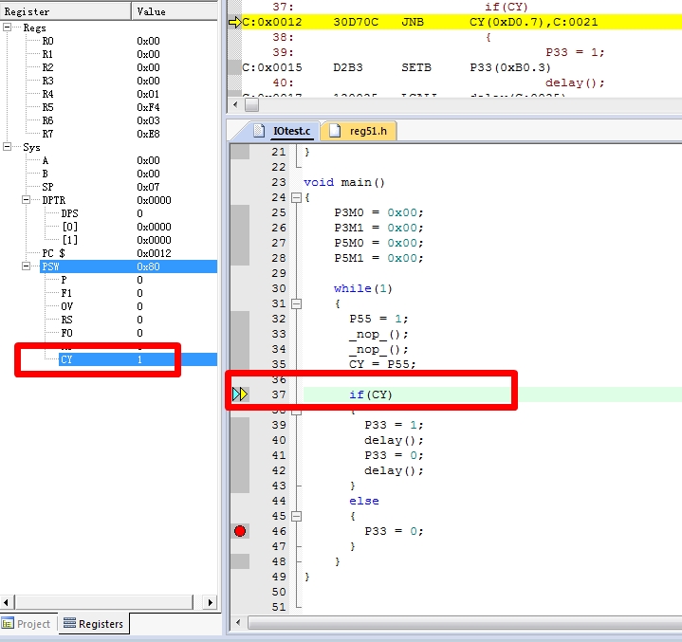Select the F1 flag row

click(138, 293)
